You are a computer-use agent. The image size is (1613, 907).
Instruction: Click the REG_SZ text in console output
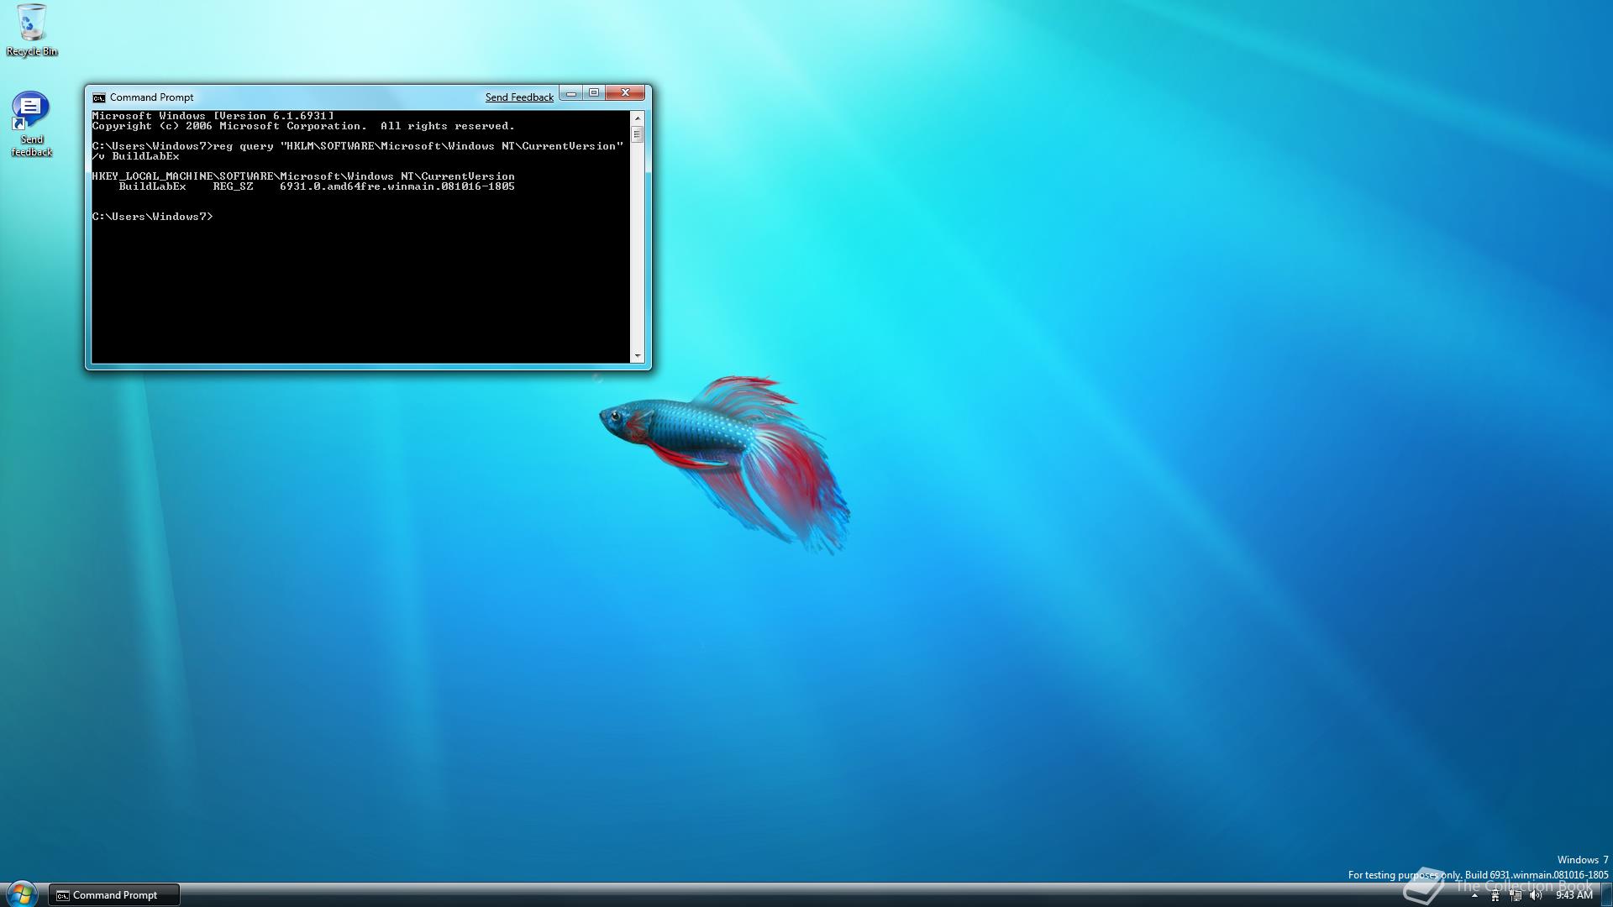coord(233,186)
